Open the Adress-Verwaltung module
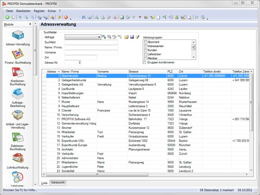 pyautogui.click(x=18, y=38)
